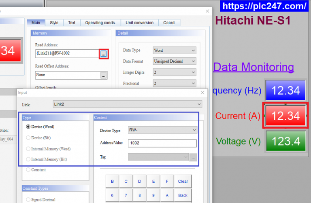The height and width of the screenshot is (203, 311).
Task: Click keypad button A
Action: (x=167, y=195)
